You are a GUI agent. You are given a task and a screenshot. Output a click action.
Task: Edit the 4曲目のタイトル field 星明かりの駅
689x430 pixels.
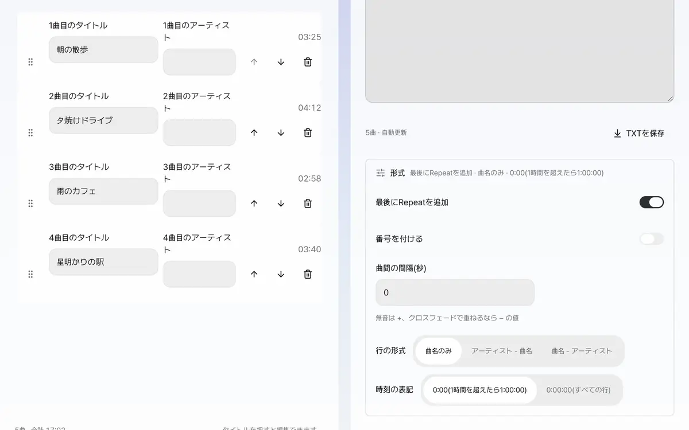[x=103, y=262]
